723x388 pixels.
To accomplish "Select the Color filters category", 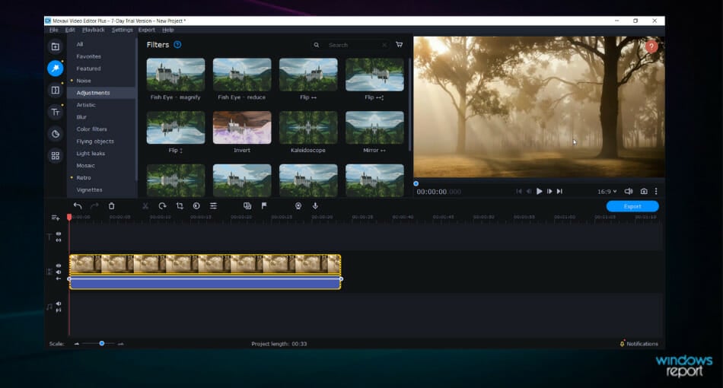I will point(91,129).
